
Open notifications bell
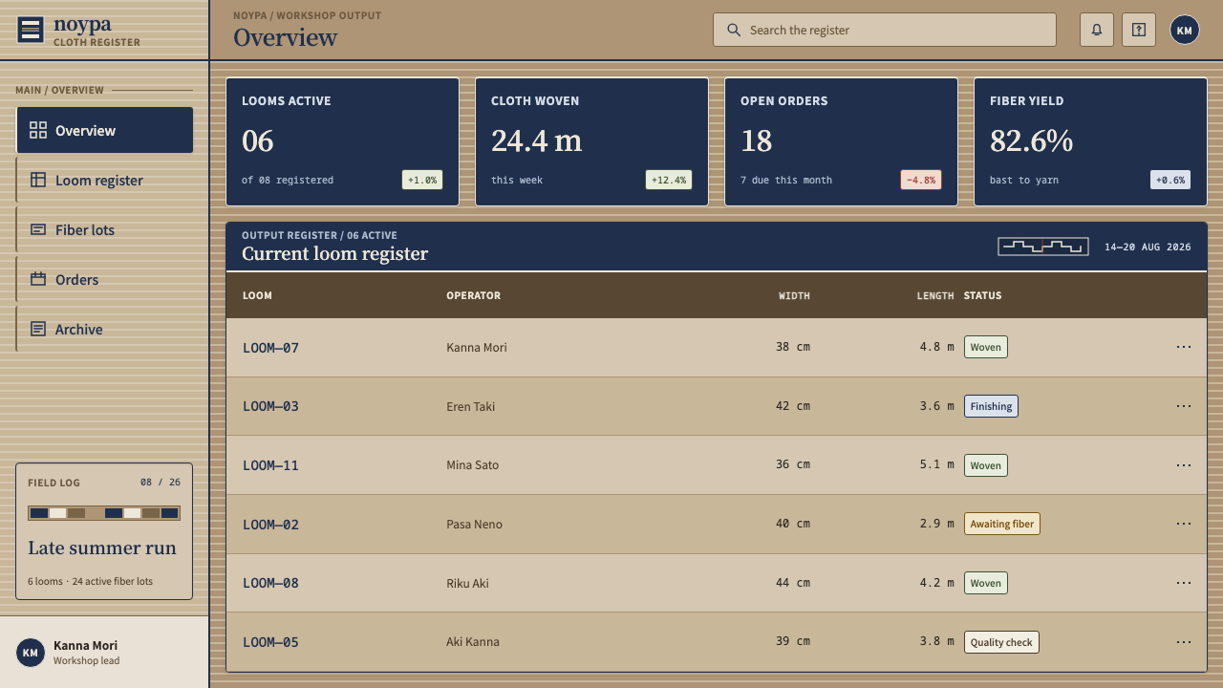click(x=1097, y=30)
